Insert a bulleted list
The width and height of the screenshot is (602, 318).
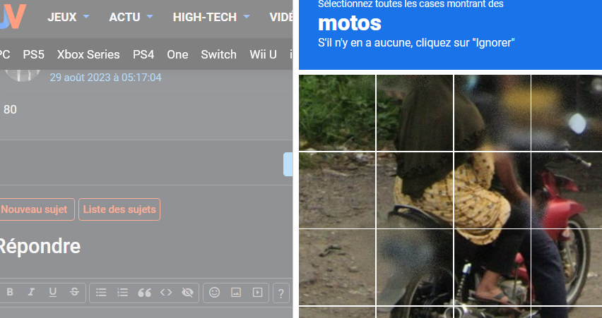coord(101,293)
